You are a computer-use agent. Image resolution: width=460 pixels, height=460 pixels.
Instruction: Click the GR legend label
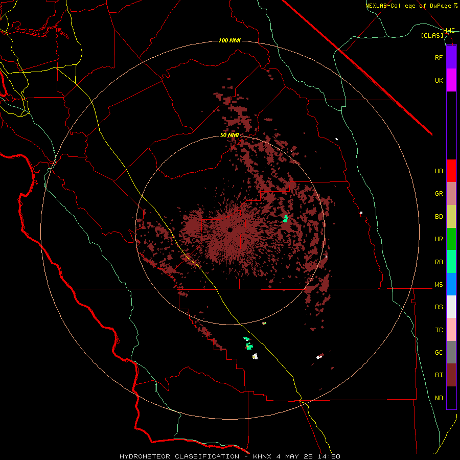tap(439, 194)
